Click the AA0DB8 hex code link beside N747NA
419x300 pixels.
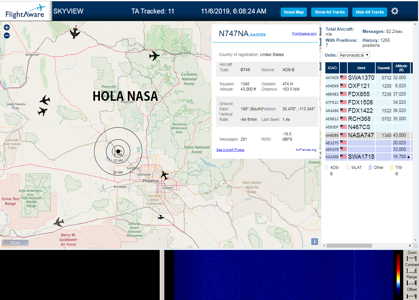coord(258,35)
